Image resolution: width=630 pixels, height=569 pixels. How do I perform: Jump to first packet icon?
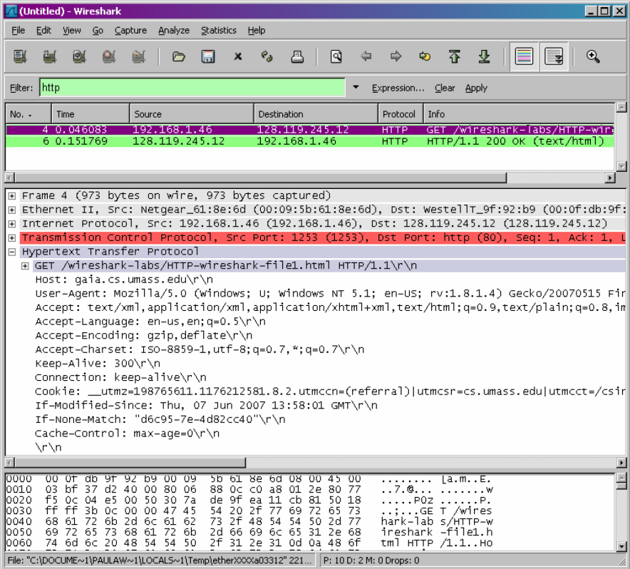tap(455, 56)
